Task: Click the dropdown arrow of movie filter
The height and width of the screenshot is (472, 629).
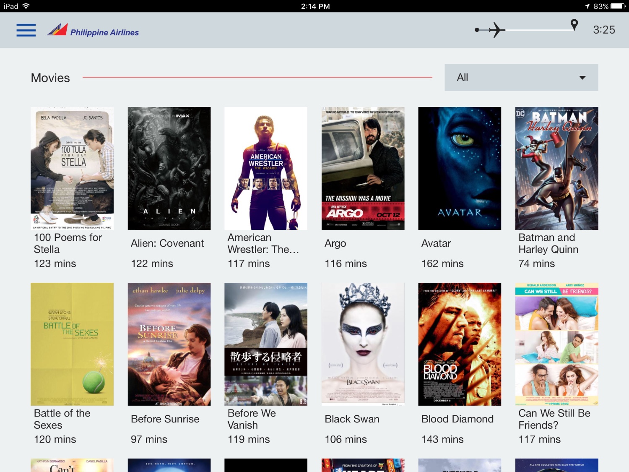Action: coord(582,78)
